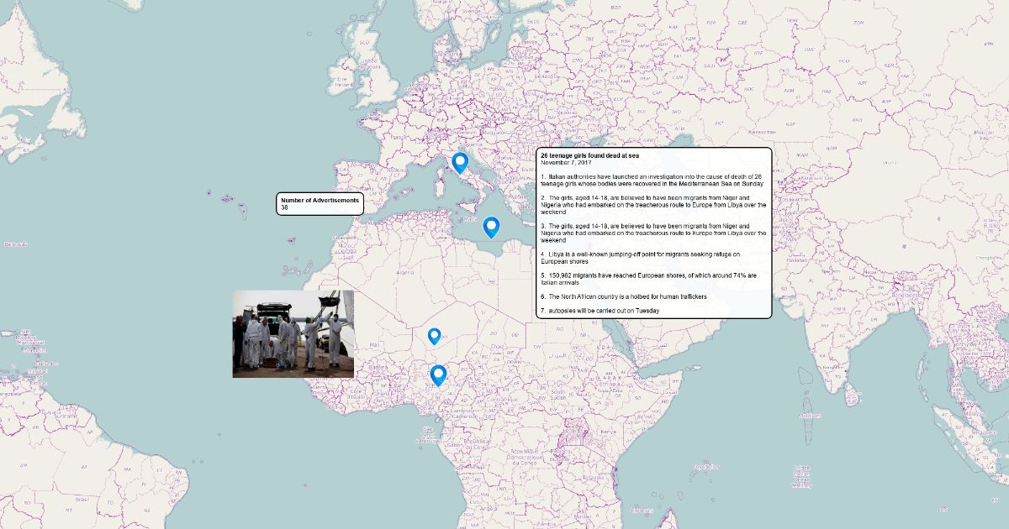Click the Number of Advertisements box
Screen dimensions: 1009x529
320,204
